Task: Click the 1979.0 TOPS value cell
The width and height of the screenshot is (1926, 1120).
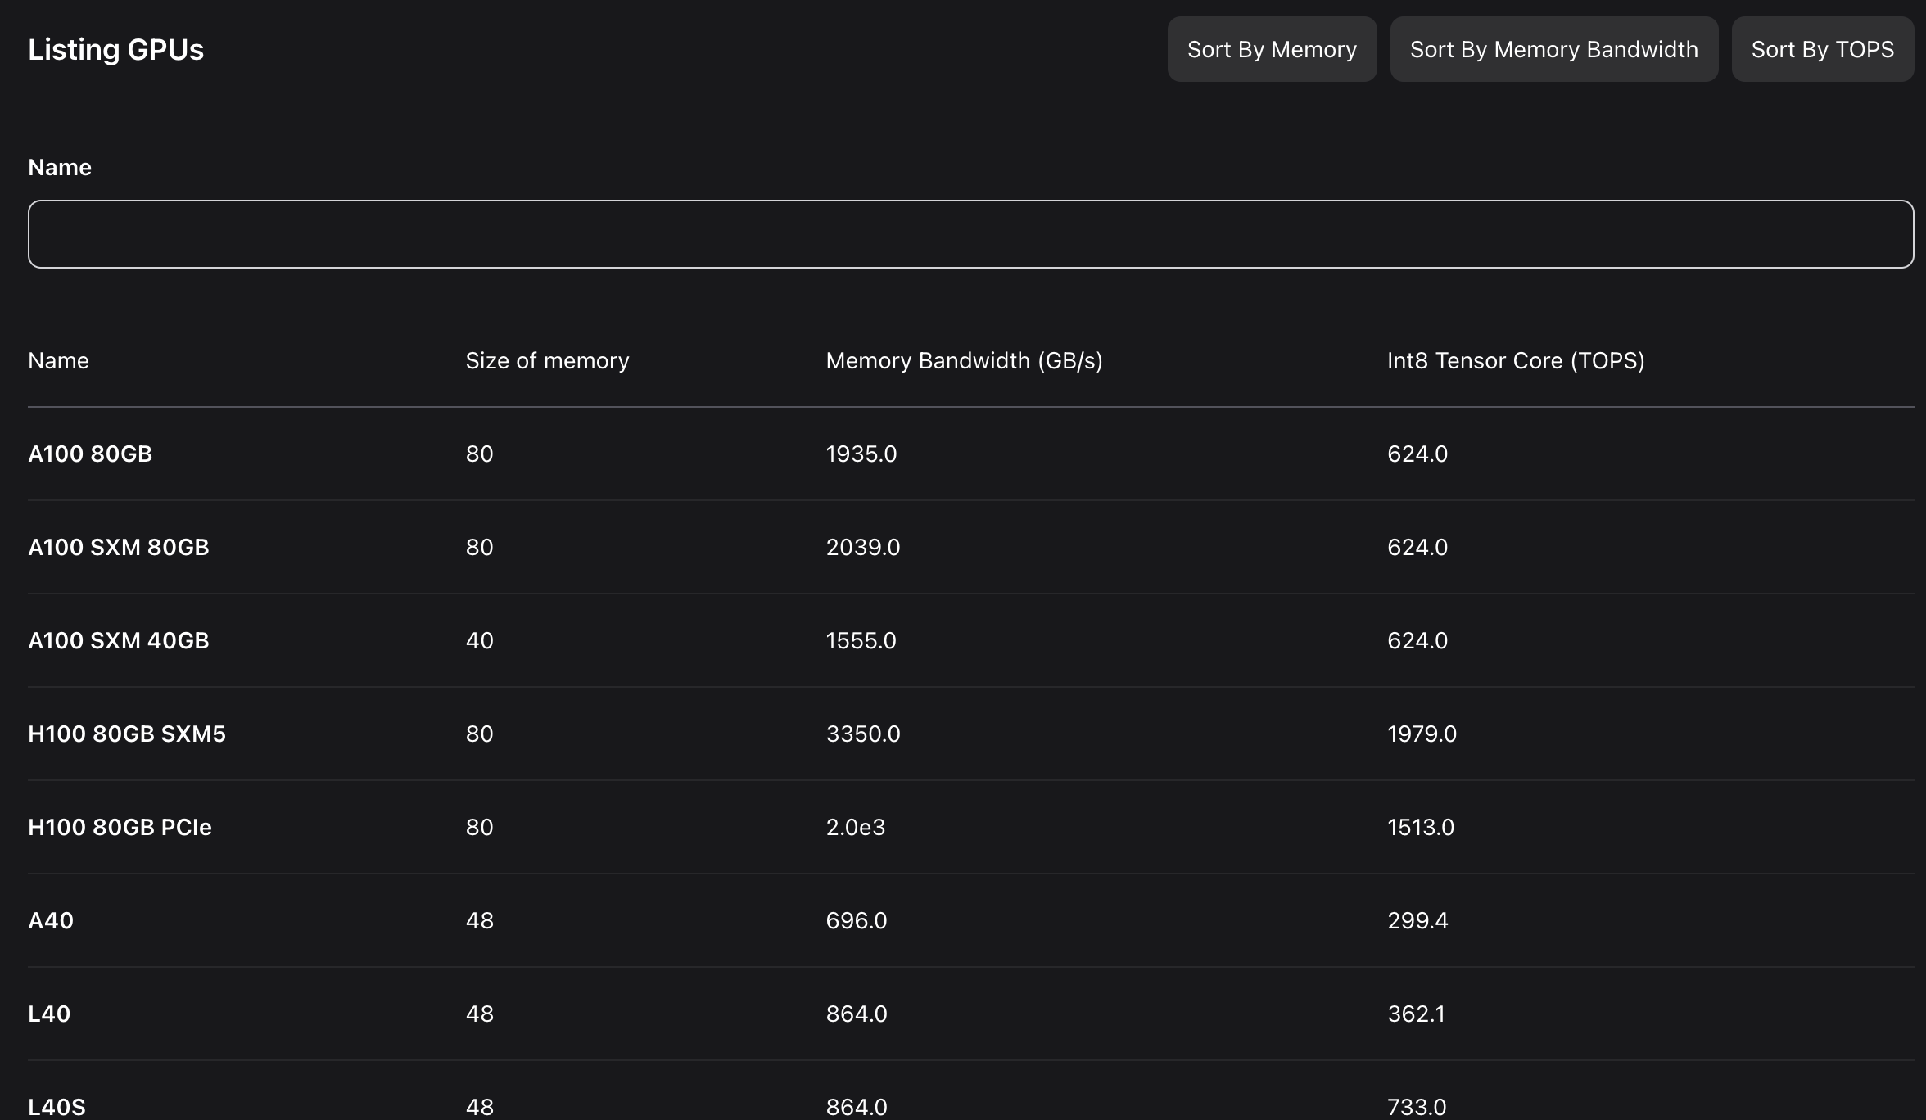Action: point(1422,734)
